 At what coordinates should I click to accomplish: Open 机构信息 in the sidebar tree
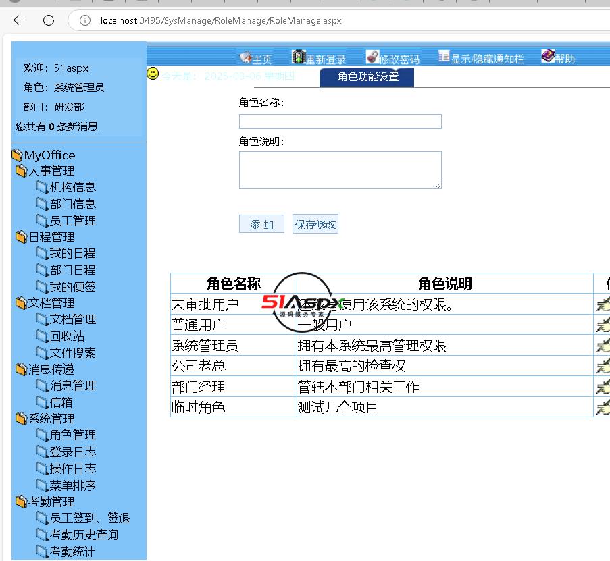72,187
